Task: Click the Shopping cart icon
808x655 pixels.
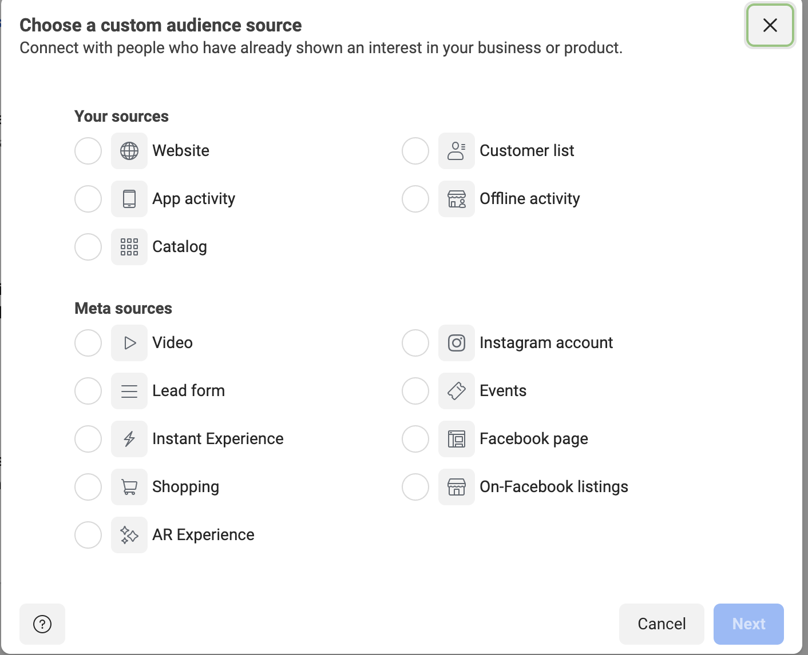Action: [129, 487]
